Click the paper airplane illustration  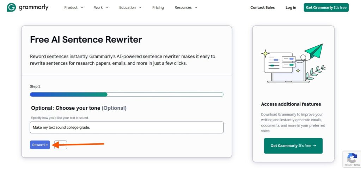[314, 51]
